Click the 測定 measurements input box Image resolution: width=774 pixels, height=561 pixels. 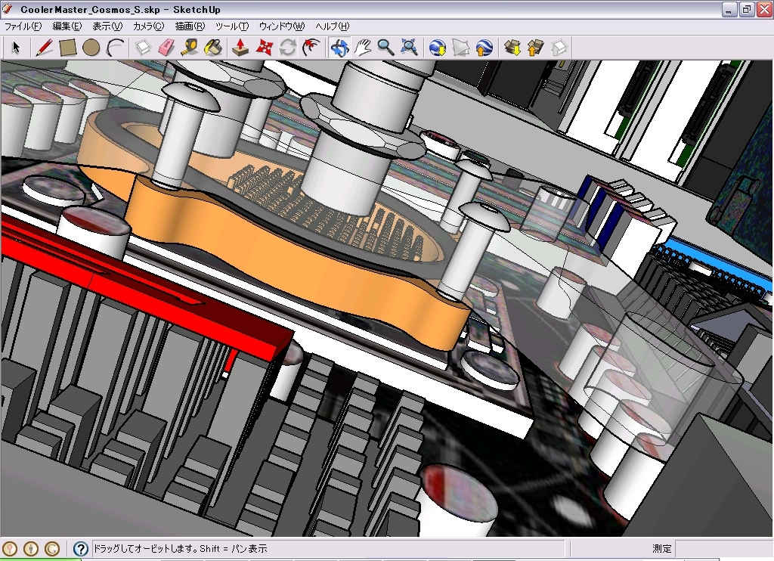[x=722, y=549]
